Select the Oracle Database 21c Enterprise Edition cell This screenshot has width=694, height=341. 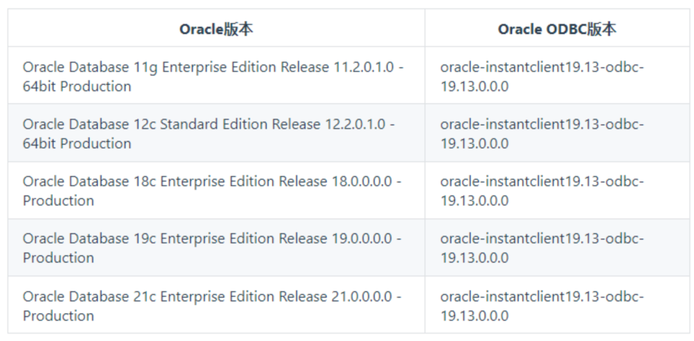[217, 306]
